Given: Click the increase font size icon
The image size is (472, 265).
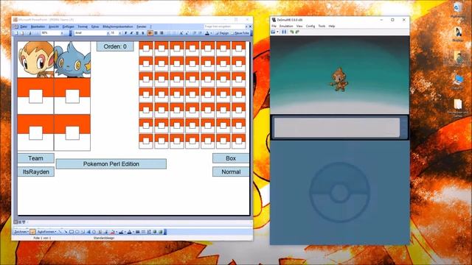Looking at the screenshot, I should (181, 33).
